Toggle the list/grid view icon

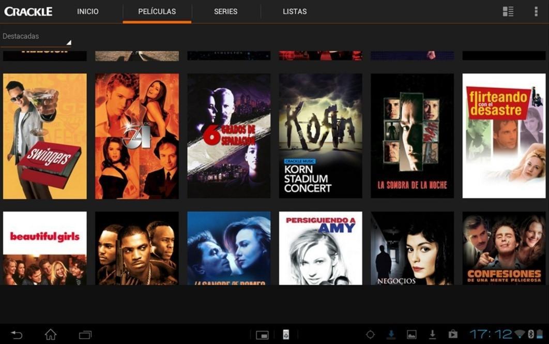click(508, 11)
